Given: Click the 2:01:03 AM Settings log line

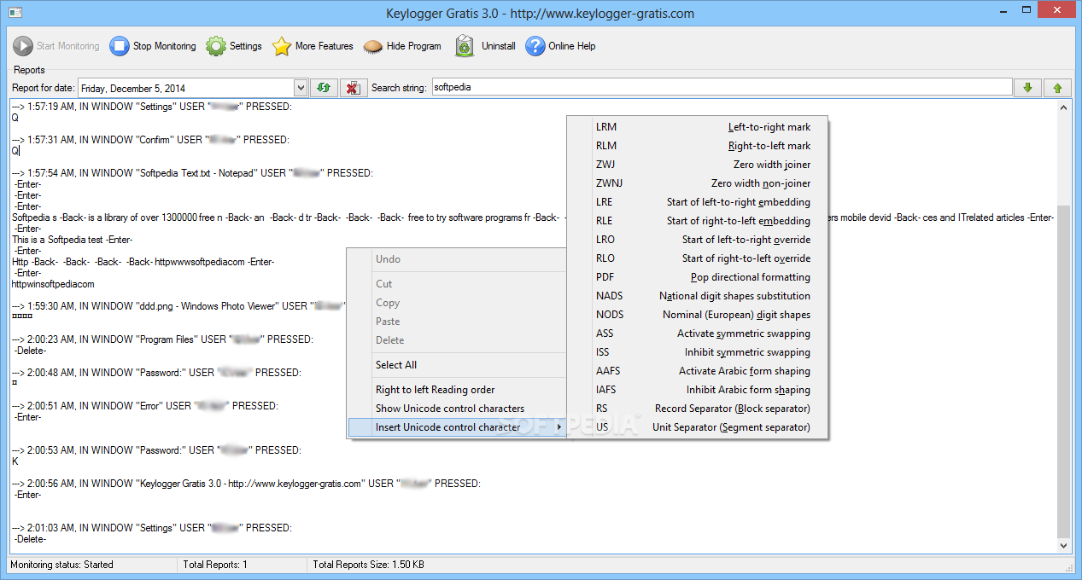Looking at the screenshot, I should [152, 528].
